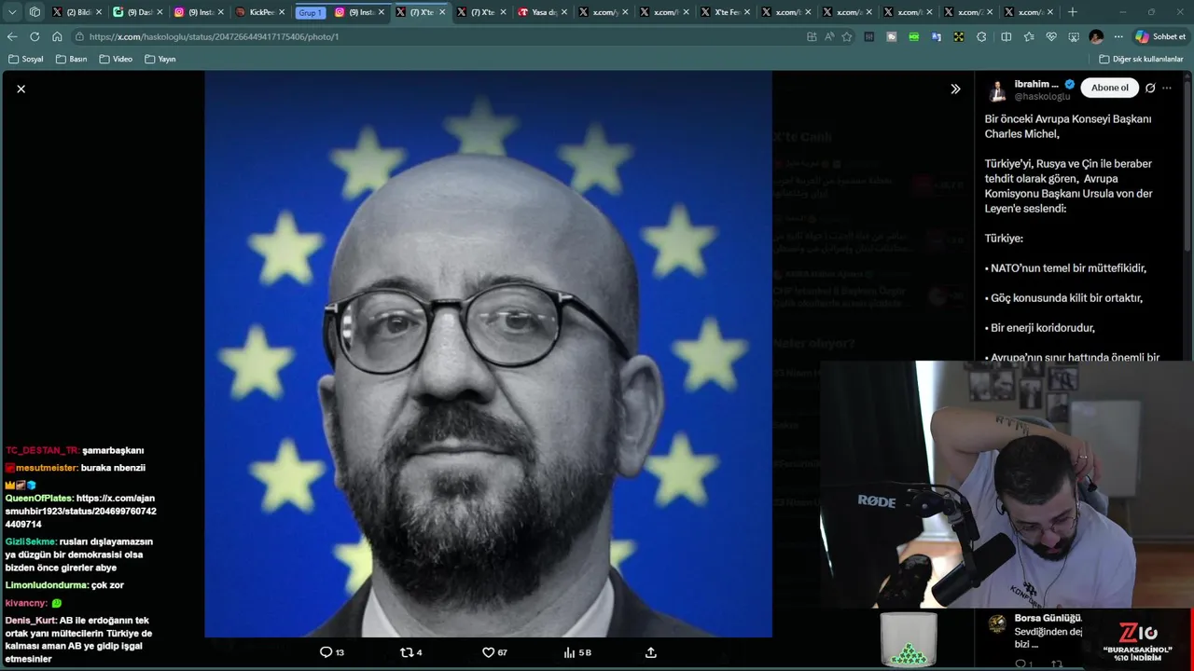Switch to the (9) Dash tab

pos(138,12)
